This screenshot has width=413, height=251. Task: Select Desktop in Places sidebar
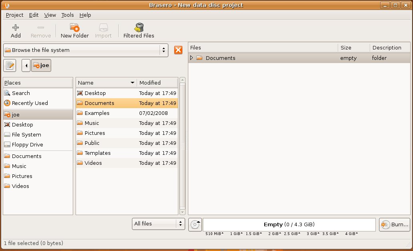pos(38,125)
